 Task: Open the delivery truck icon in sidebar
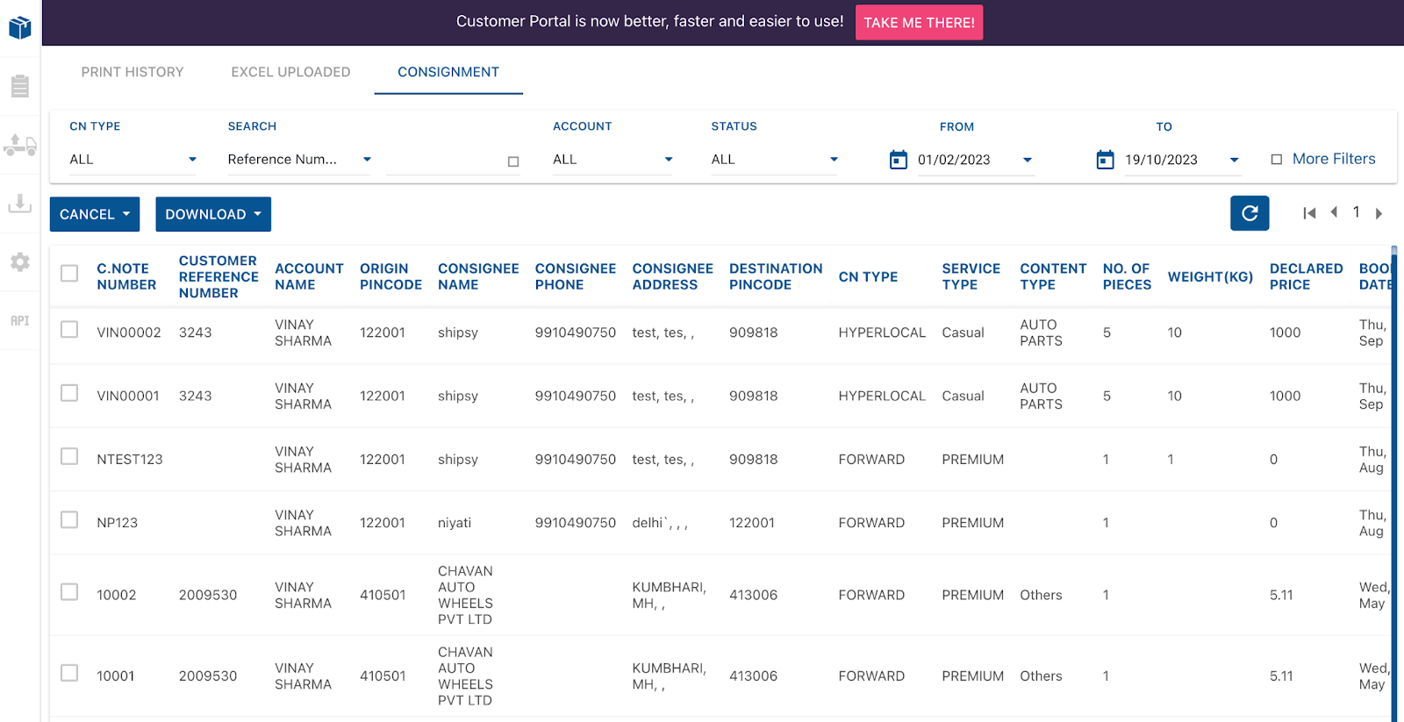click(20, 146)
